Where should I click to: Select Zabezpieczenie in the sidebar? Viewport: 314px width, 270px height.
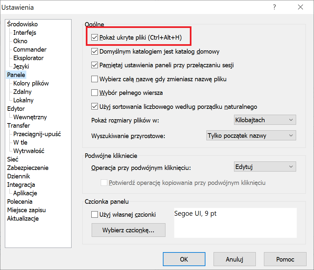click(x=28, y=168)
